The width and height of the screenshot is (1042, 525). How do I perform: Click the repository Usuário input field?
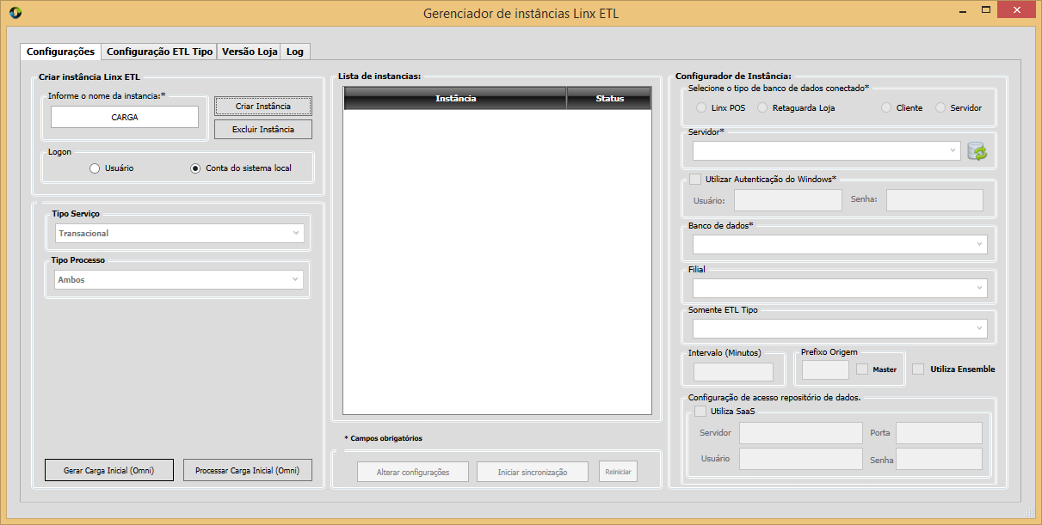[801, 459]
